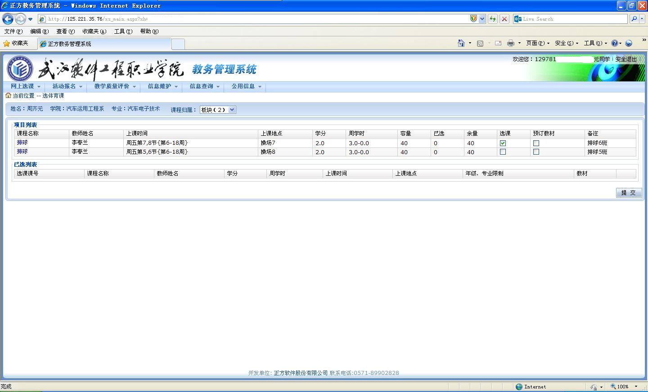Click the Home page icon

pyautogui.click(x=461, y=43)
